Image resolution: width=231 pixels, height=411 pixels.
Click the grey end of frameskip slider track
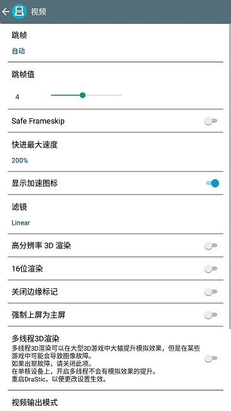pos(104,95)
